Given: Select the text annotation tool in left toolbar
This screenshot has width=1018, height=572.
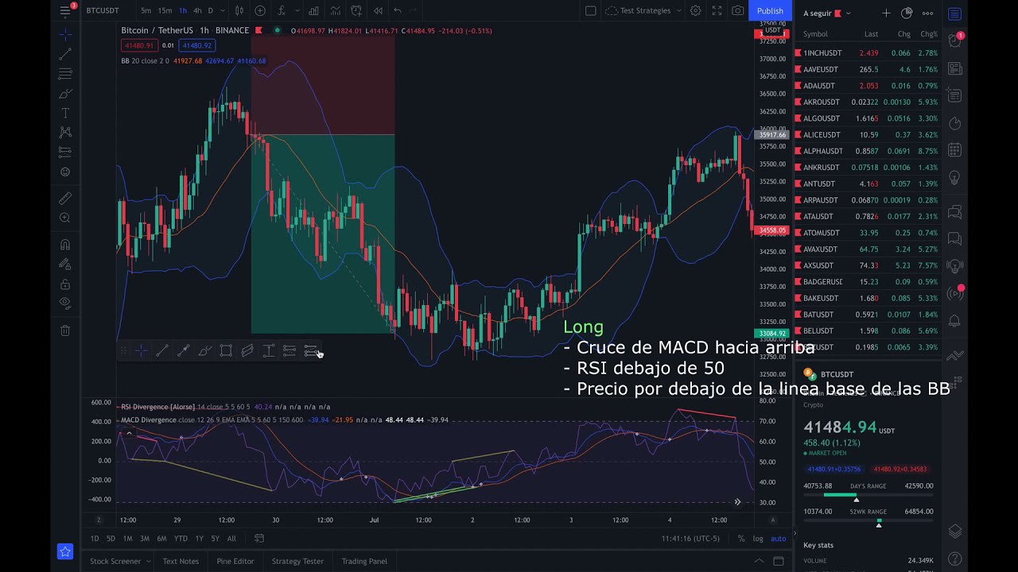Looking at the screenshot, I should pos(65,113).
